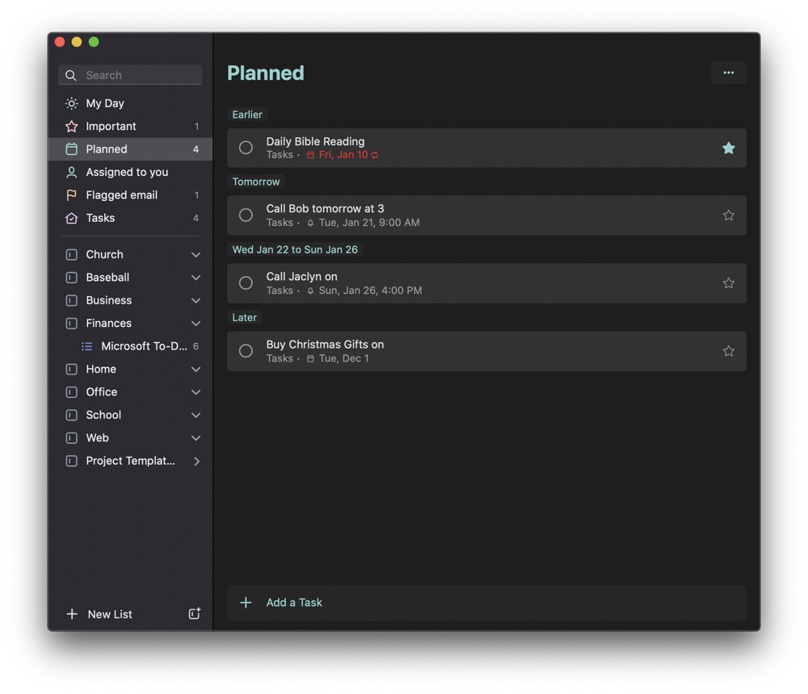
Task: Click the recurring icon on Daily Bible Reading
Action: 375,155
